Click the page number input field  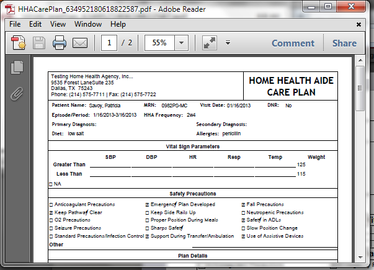click(110, 43)
